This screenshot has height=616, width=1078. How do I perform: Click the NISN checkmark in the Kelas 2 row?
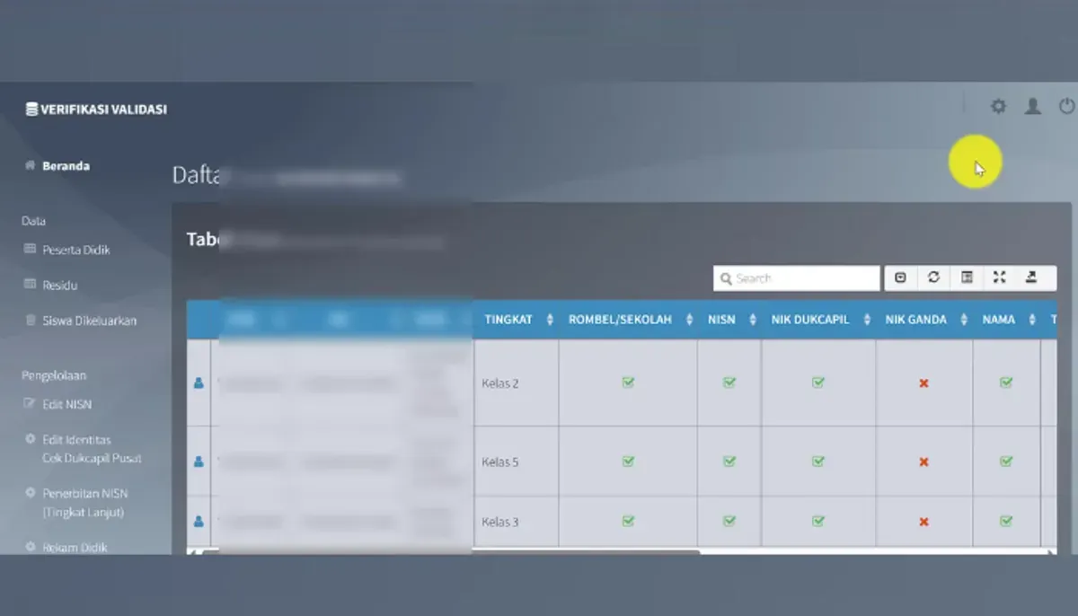(729, 383)
